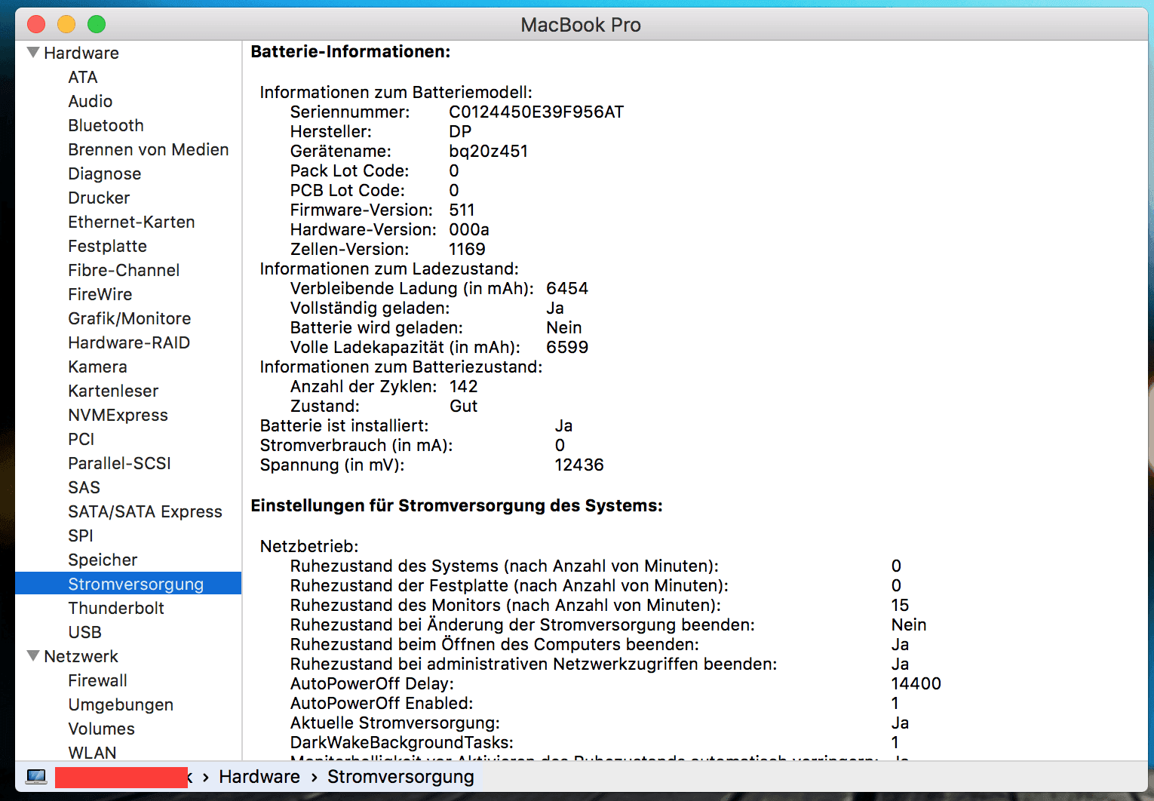Show Thunderbolt information

pos(116,608)
